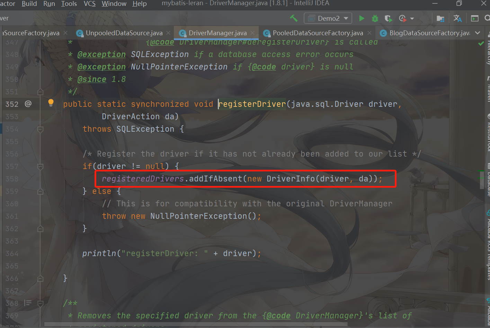This screenshot has height=328, width=490.
Task: Toggle the method end fold at line 366
Action: [40, 278]
